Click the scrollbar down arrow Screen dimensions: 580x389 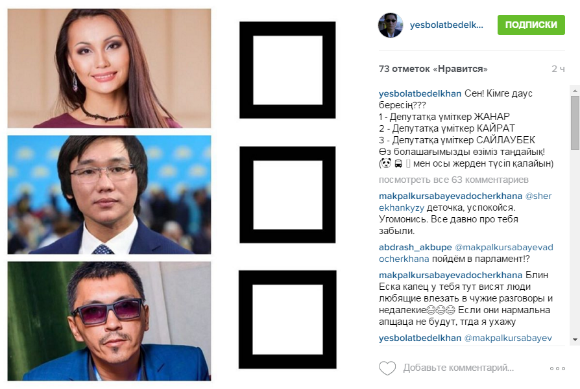575,340
